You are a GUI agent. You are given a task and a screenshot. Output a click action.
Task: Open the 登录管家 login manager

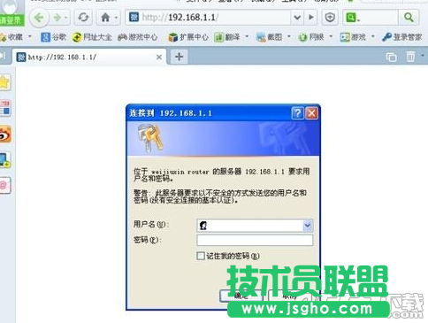tap(402, 37)
